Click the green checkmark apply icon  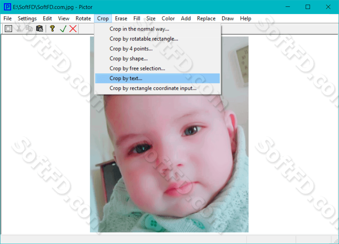tap(63, 29)
